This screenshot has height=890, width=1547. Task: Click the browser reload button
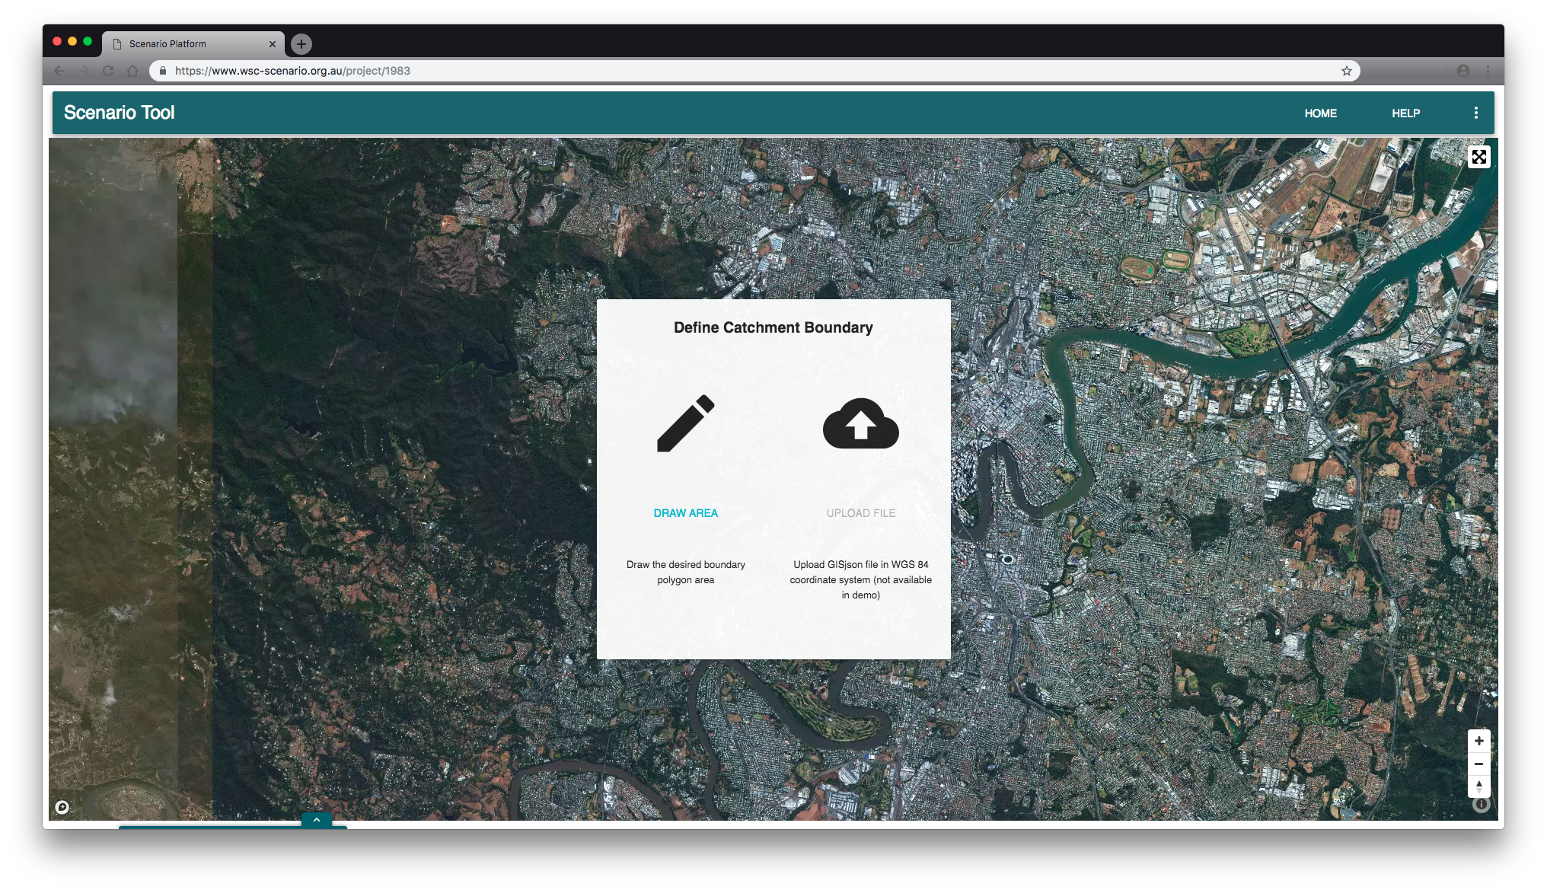(x=108, y=71)
